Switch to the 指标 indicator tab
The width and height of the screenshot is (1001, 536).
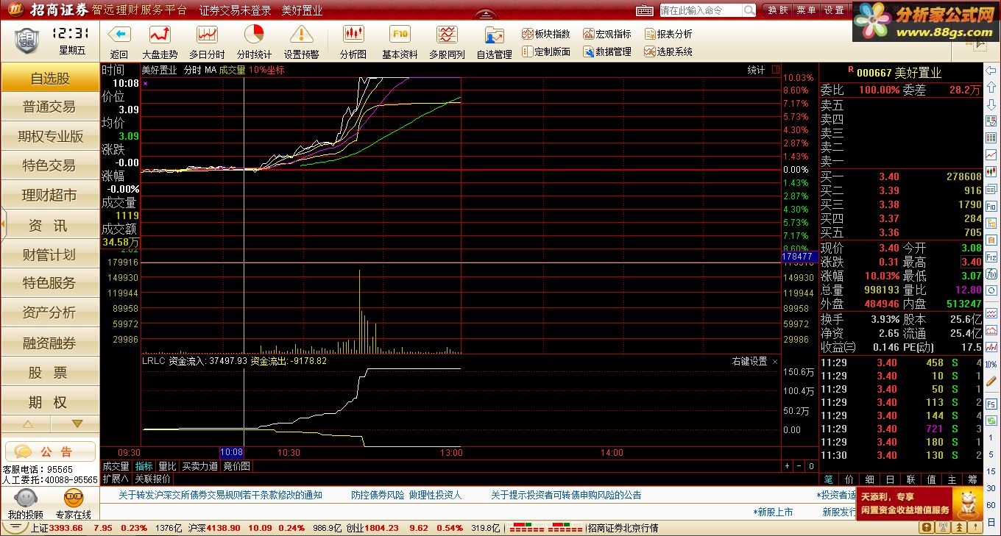pyautogui.click(x=144, y=466)
